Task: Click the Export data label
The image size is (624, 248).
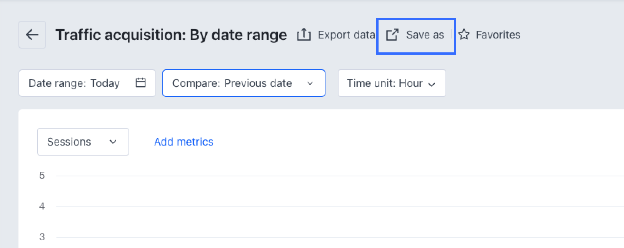Action: point(346,35)
